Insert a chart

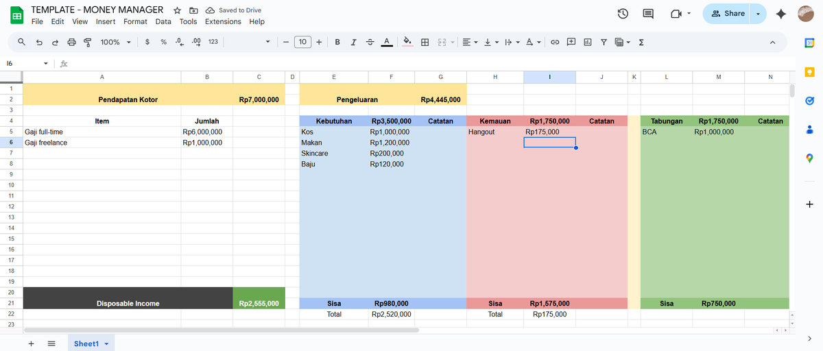coord(588,42)
